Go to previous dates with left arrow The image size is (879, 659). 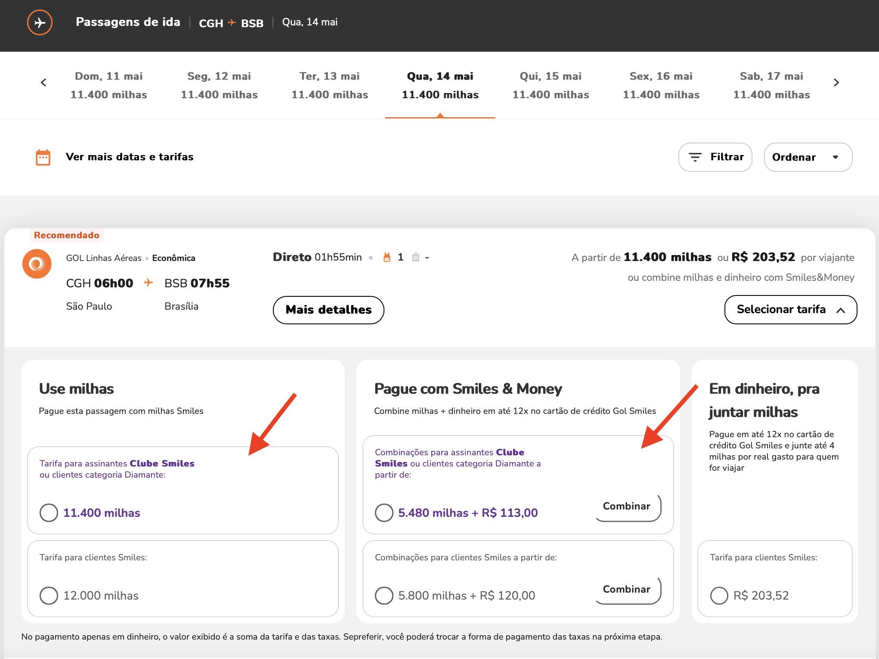point(43,82)
